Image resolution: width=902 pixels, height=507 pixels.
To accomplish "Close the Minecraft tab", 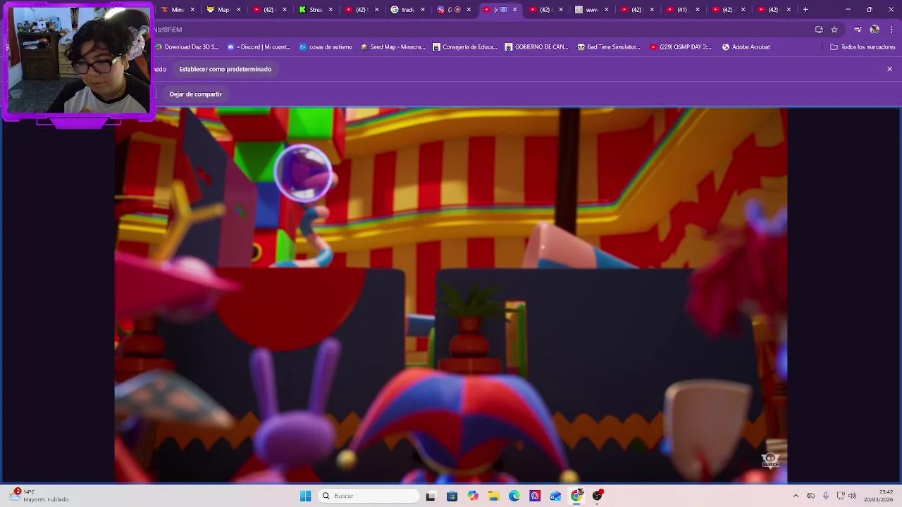I will pyautogui.click(x=192, y=10).
